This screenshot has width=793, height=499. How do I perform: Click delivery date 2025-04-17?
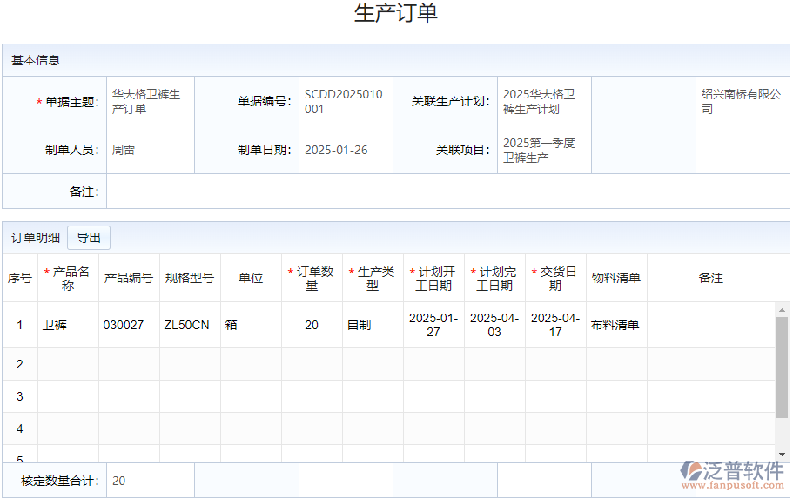click(554, 325)
